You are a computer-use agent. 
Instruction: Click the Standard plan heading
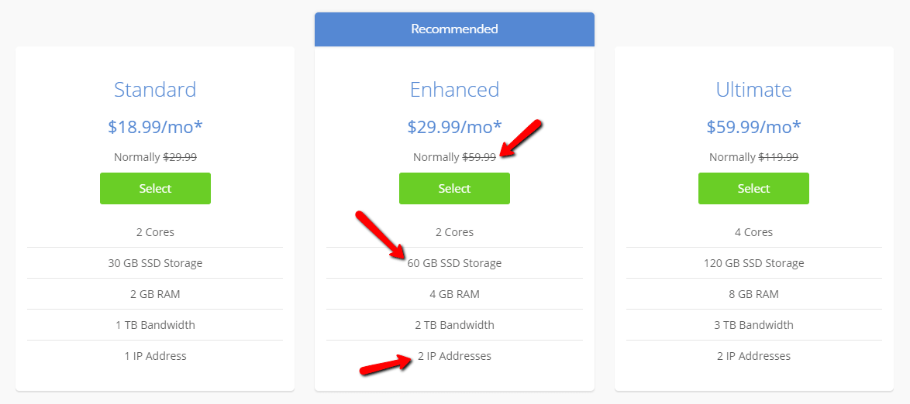click(155, 90)
